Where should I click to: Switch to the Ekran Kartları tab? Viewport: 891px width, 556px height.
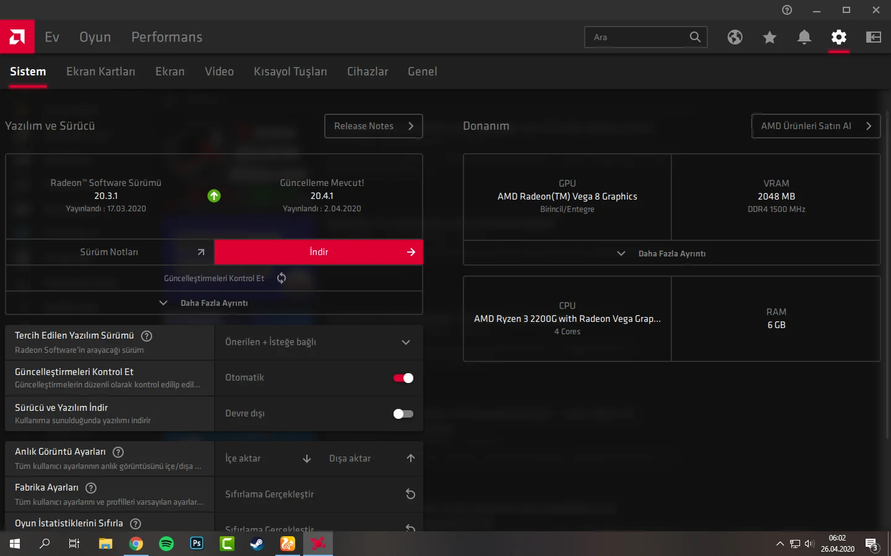(100, 72)
